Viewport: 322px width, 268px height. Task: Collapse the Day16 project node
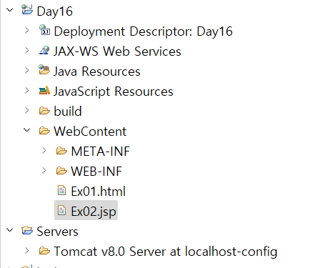click(x=10, y=10)
